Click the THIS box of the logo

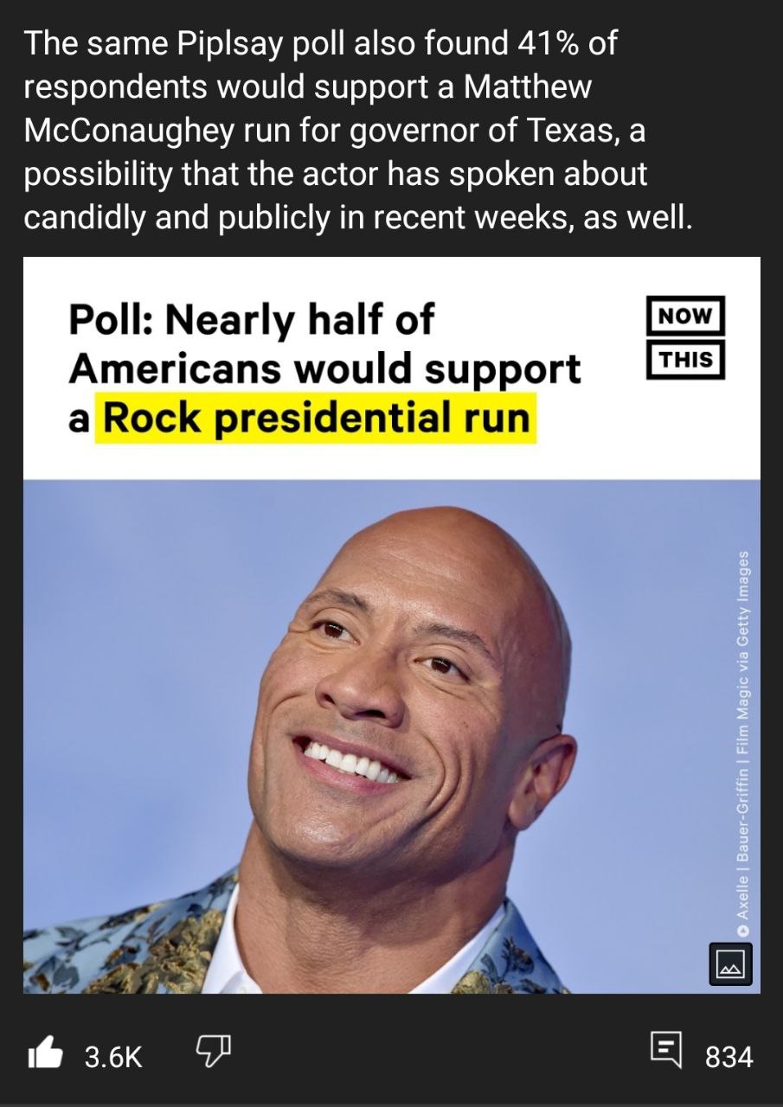click(686, 358)
